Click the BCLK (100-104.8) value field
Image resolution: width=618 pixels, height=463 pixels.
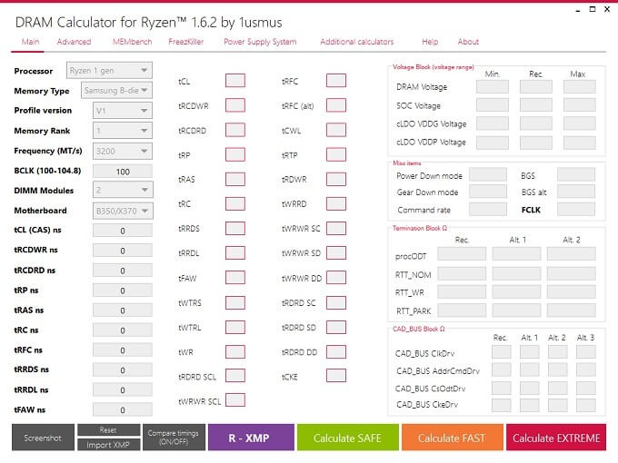123,172
